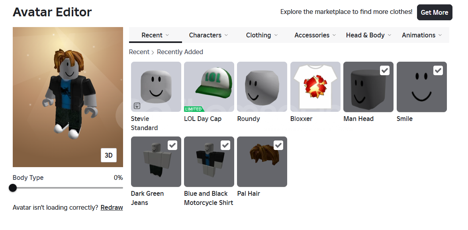Click the Blue and Black Motorcycle Shirt name

tap(209, 198)
